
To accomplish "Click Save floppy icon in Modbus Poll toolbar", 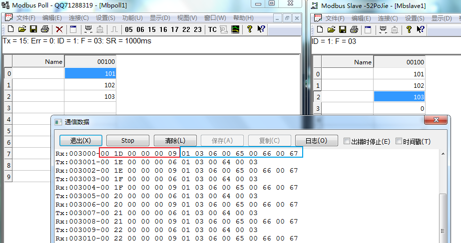I will tap(33, 29).
